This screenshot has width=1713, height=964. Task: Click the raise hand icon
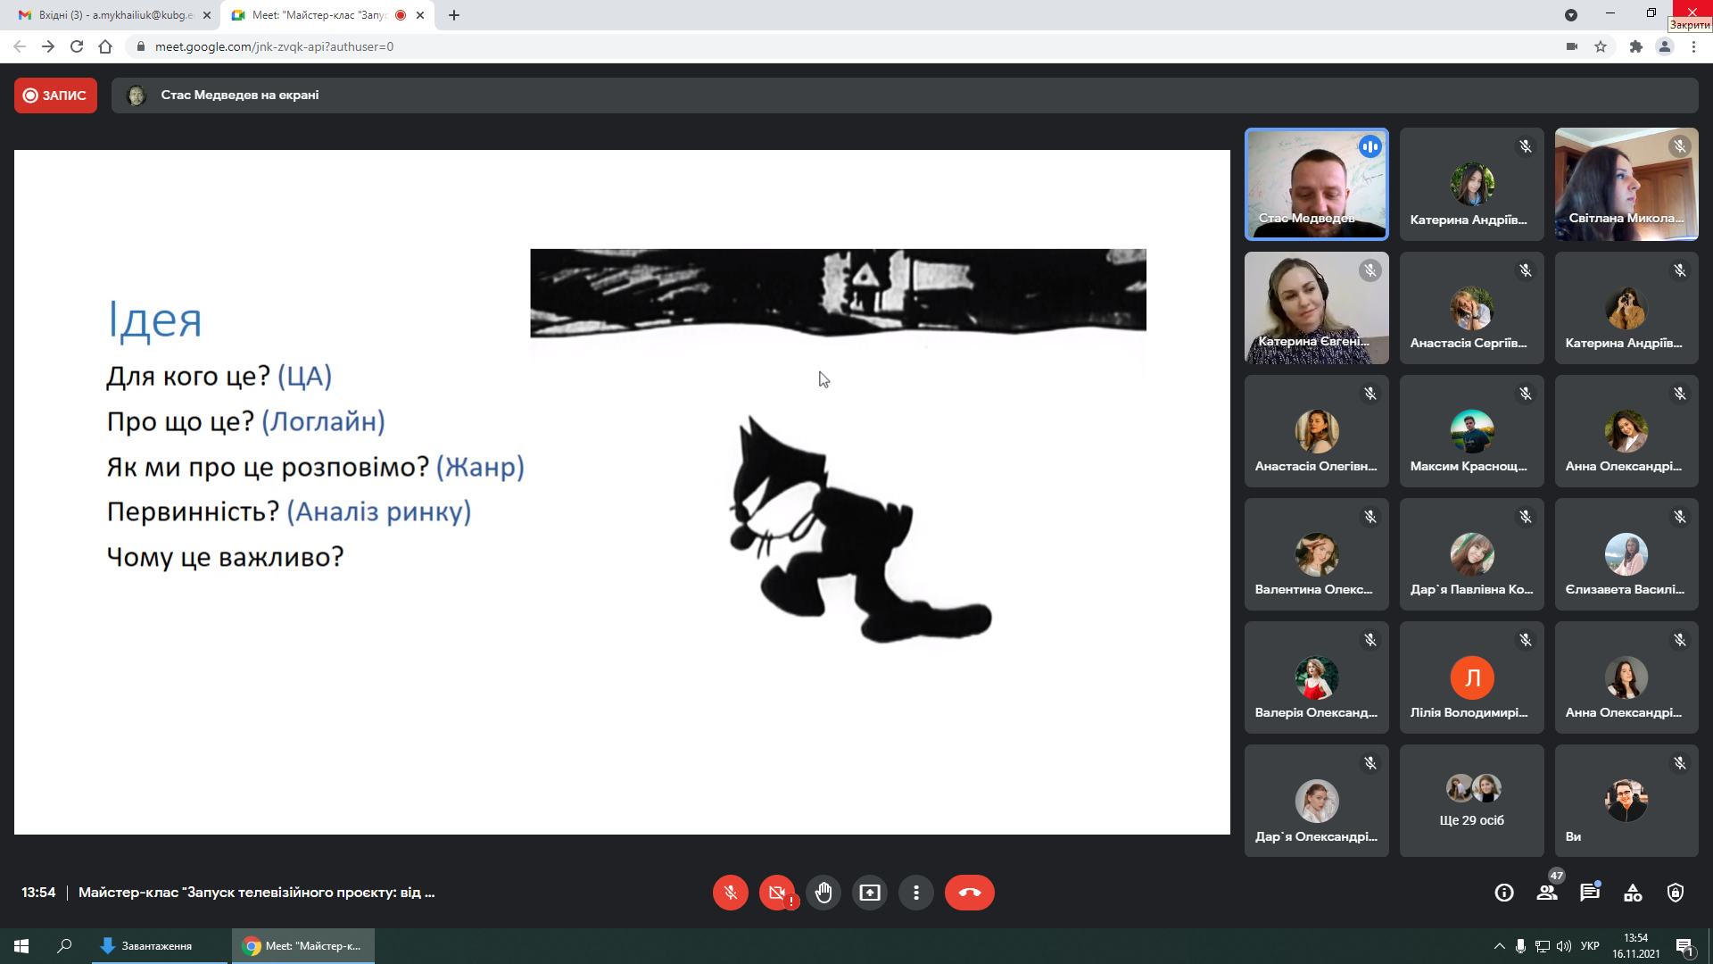[x=823, y=893]
